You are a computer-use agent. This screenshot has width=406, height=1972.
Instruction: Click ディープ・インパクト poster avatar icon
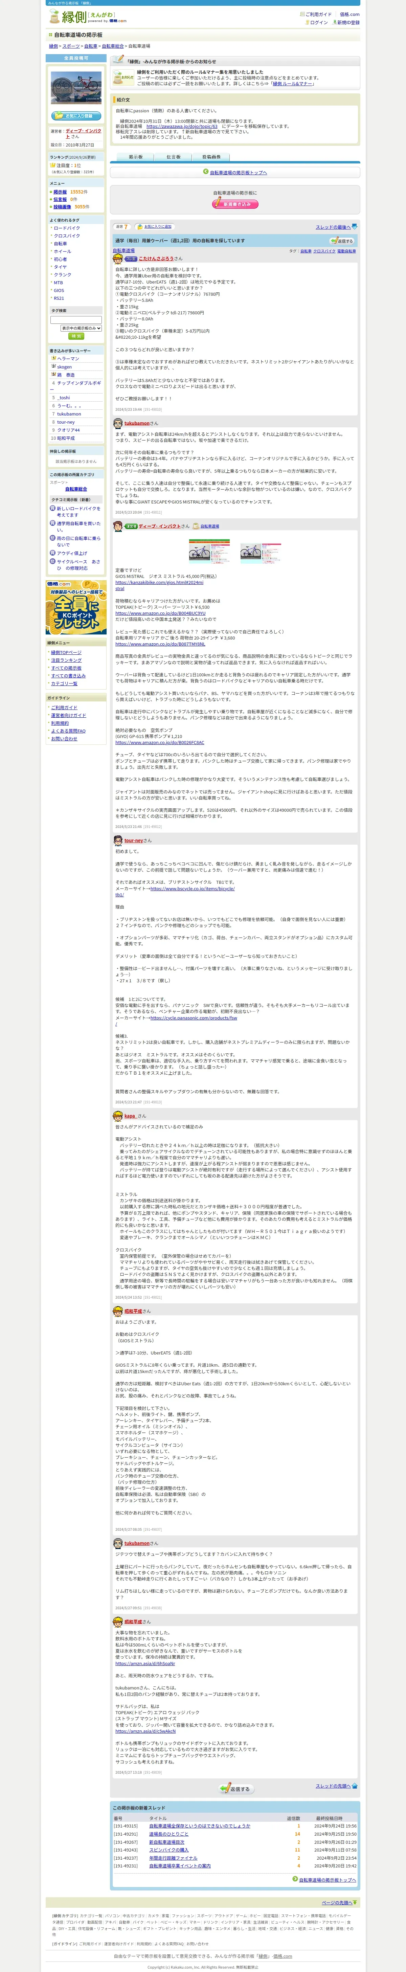(119, 527)
